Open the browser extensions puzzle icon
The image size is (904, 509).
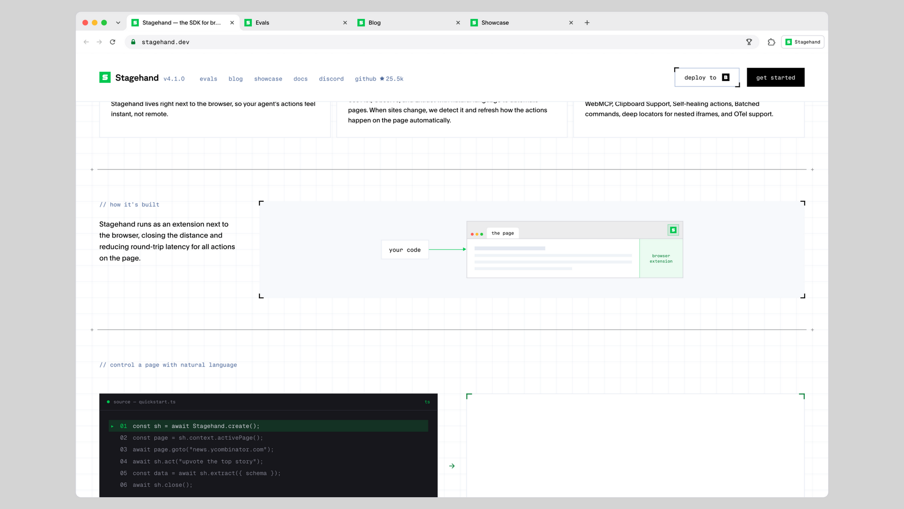coord(771,42)
